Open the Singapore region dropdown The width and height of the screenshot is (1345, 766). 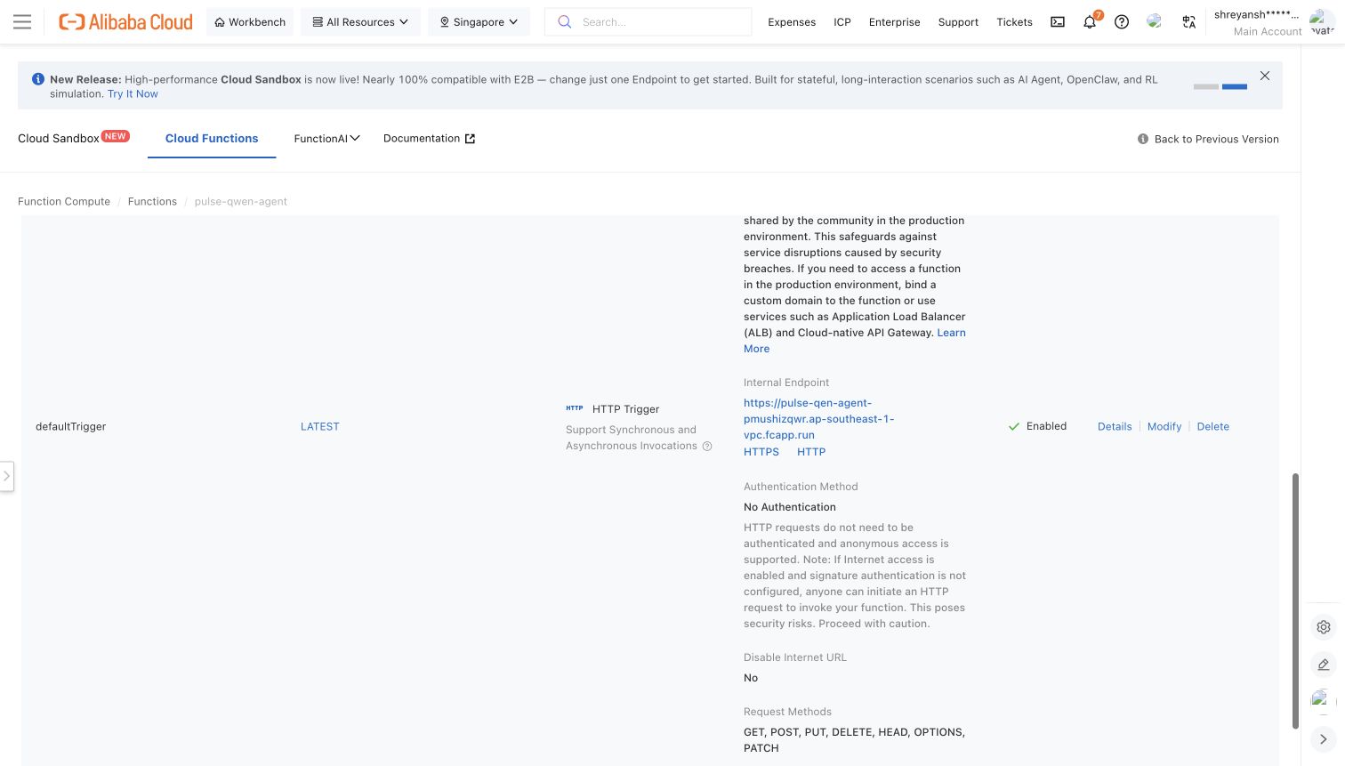(479, 22)
